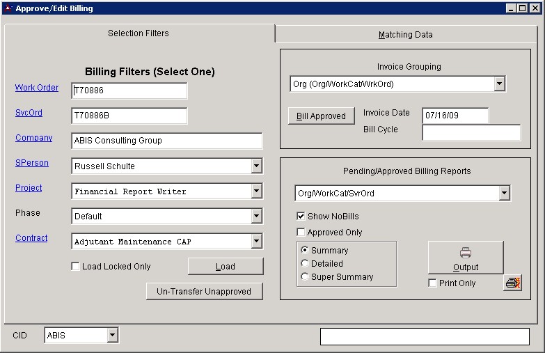Choose the Super Summary report option
The image size is (545, 353).
[x=305, y=277]
